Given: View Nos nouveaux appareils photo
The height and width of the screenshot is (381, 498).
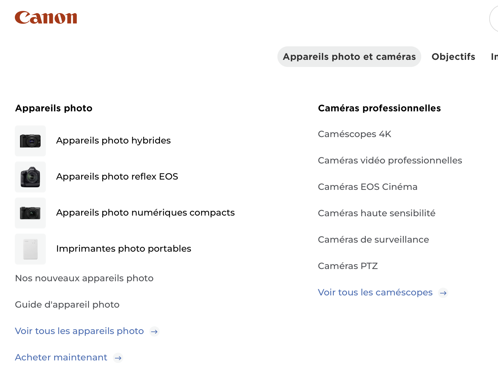Looking at the screenshot, I should point(84,278).
